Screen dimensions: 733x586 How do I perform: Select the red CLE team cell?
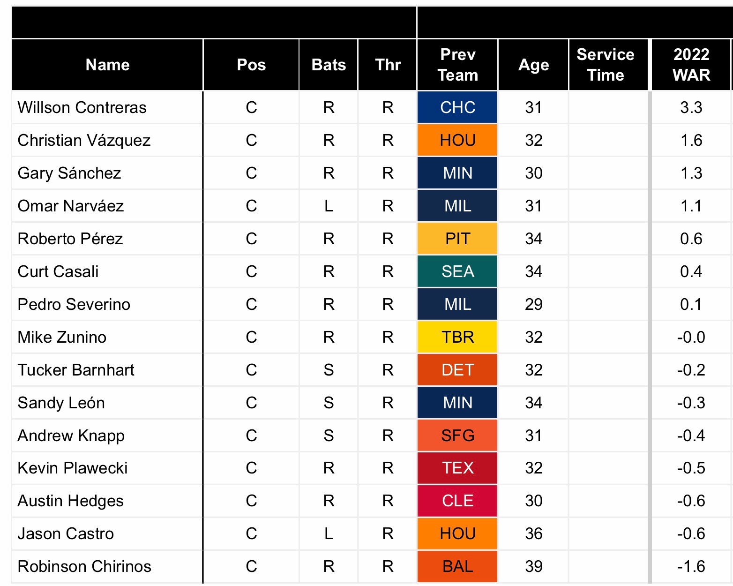tap(457, 501)
